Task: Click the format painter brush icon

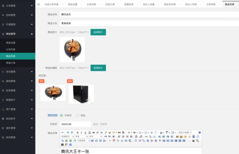Action: click(x=110, y=132)
